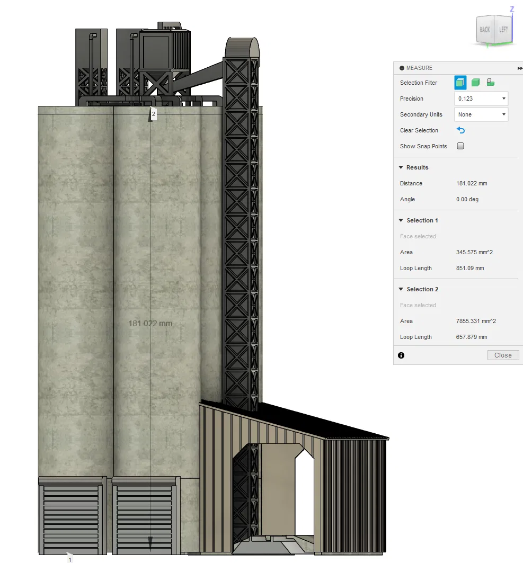This screenshot has width=523, height=563.
Task: Click Selection 1 area 345.575 mm^2
Action: coord(474,253)
